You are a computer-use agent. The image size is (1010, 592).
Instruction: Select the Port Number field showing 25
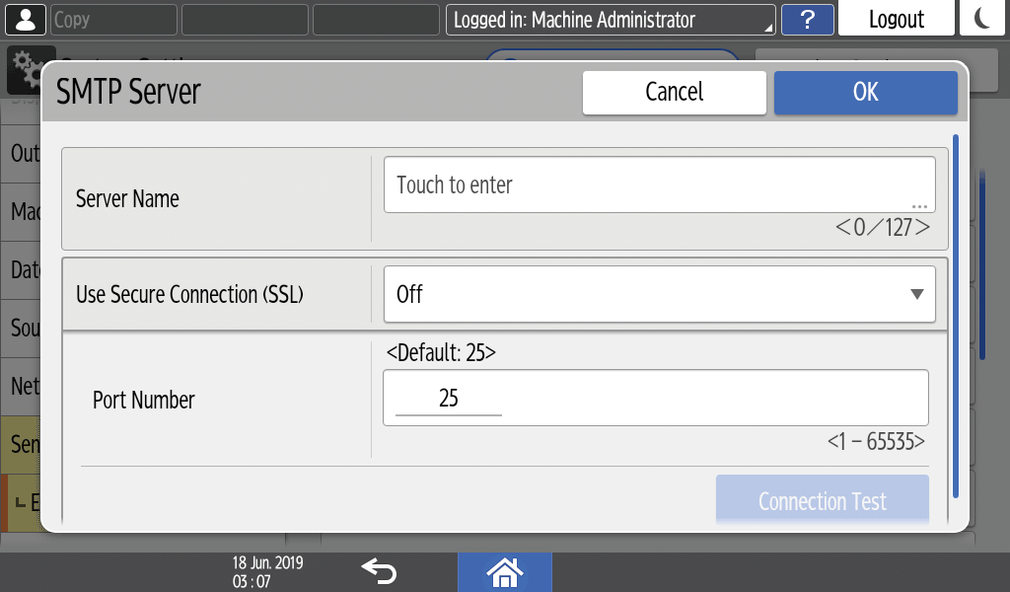(x=655, y=398)
